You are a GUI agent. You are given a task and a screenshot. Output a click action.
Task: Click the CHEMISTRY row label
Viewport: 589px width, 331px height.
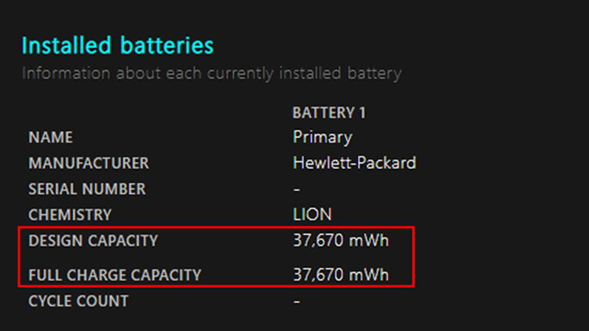[70, 215]
